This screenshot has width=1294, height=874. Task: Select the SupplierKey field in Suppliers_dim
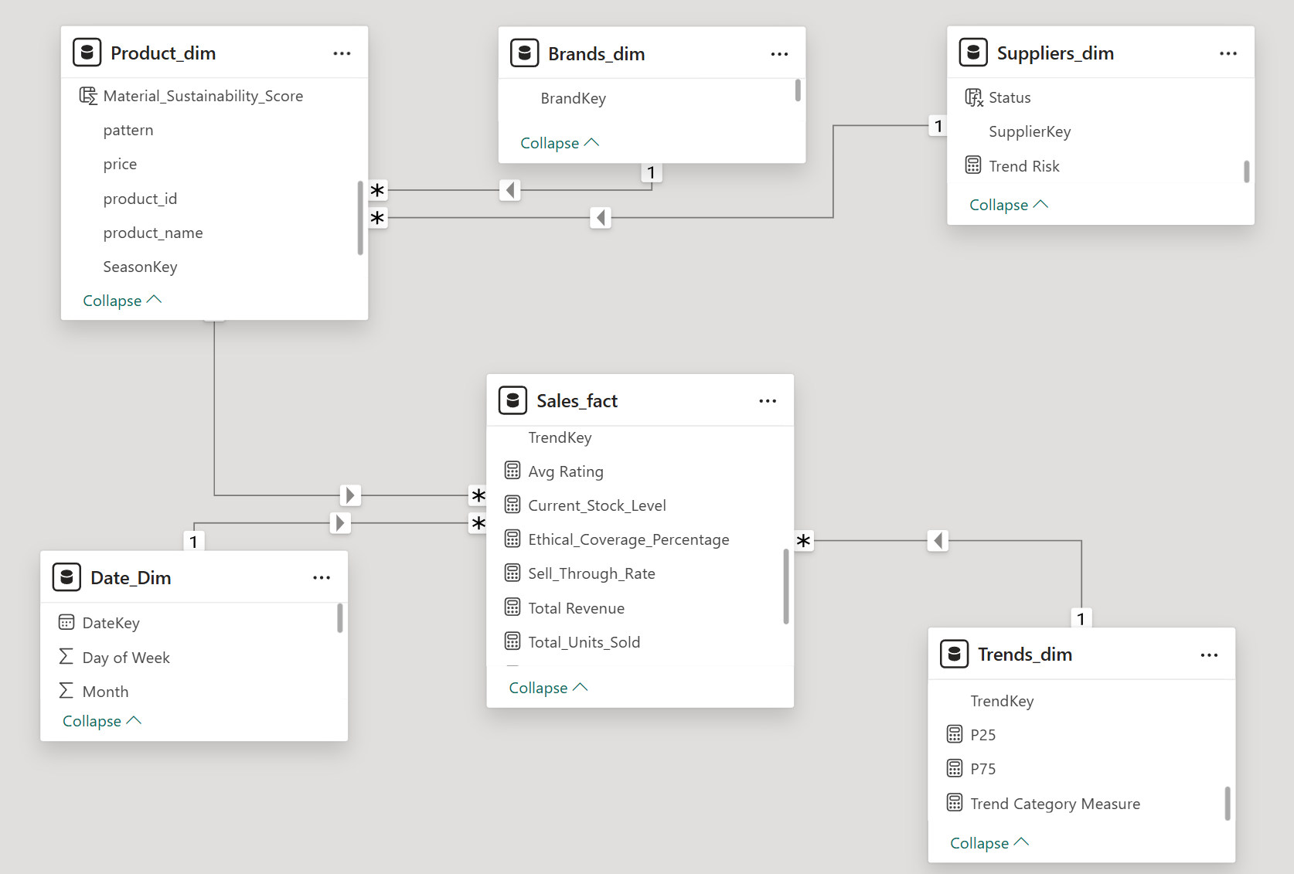tap(1030, 131)
